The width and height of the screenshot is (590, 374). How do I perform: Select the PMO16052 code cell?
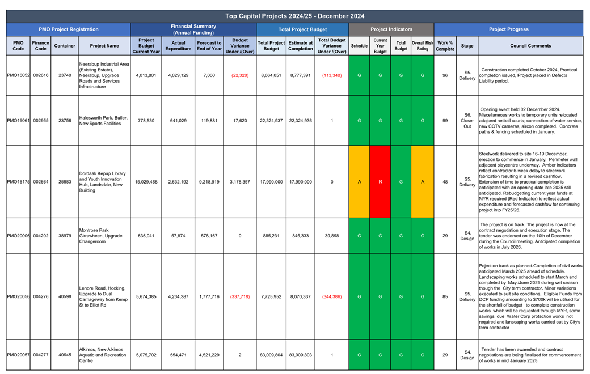18,75
